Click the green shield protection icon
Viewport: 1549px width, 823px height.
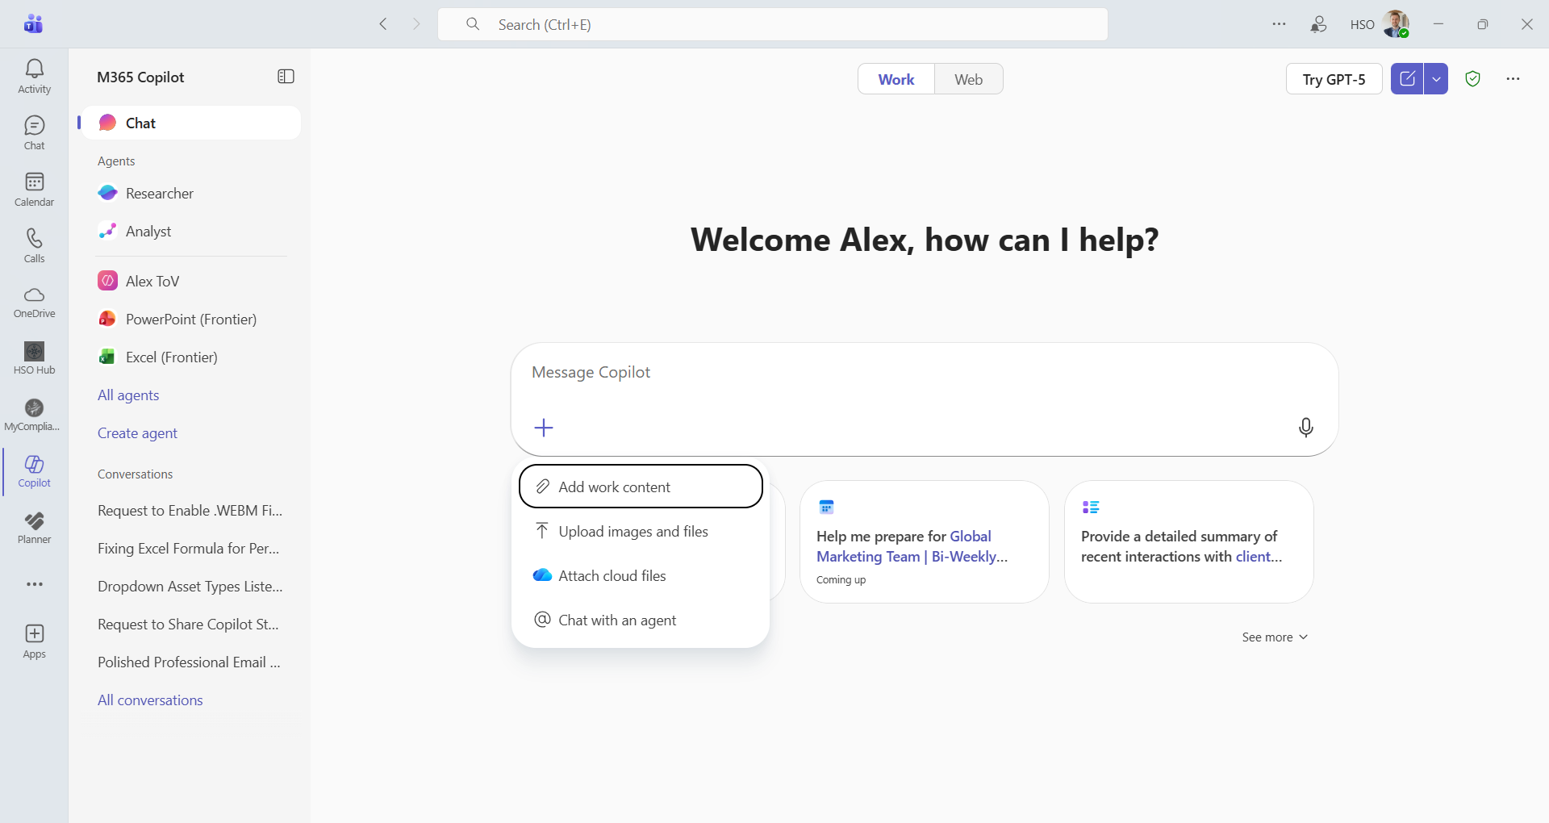(x=1472, y=79)
